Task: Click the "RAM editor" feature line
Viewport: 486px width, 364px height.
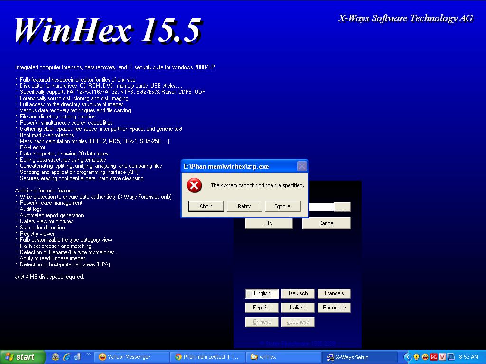Action: click(x=33, y=147)
